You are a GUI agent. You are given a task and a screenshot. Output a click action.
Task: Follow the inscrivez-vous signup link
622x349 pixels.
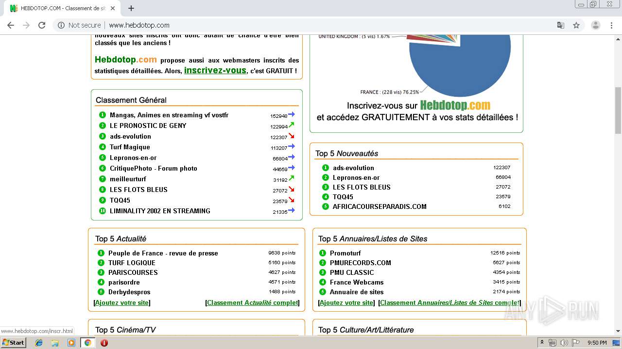(215, 70)
